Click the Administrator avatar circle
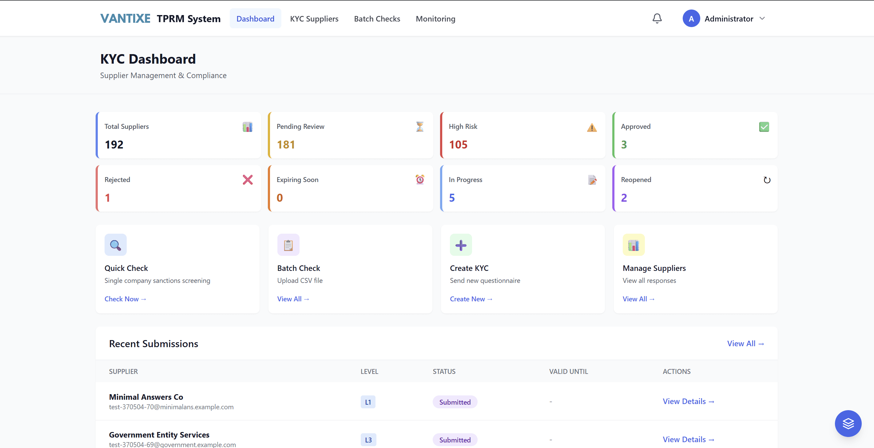This screenshot has height=448, width=874. click(691, 19)
